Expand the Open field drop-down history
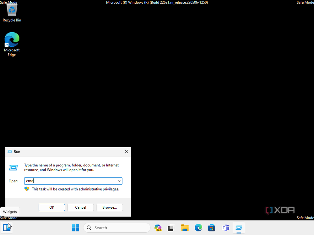 (x=119, y=181)
